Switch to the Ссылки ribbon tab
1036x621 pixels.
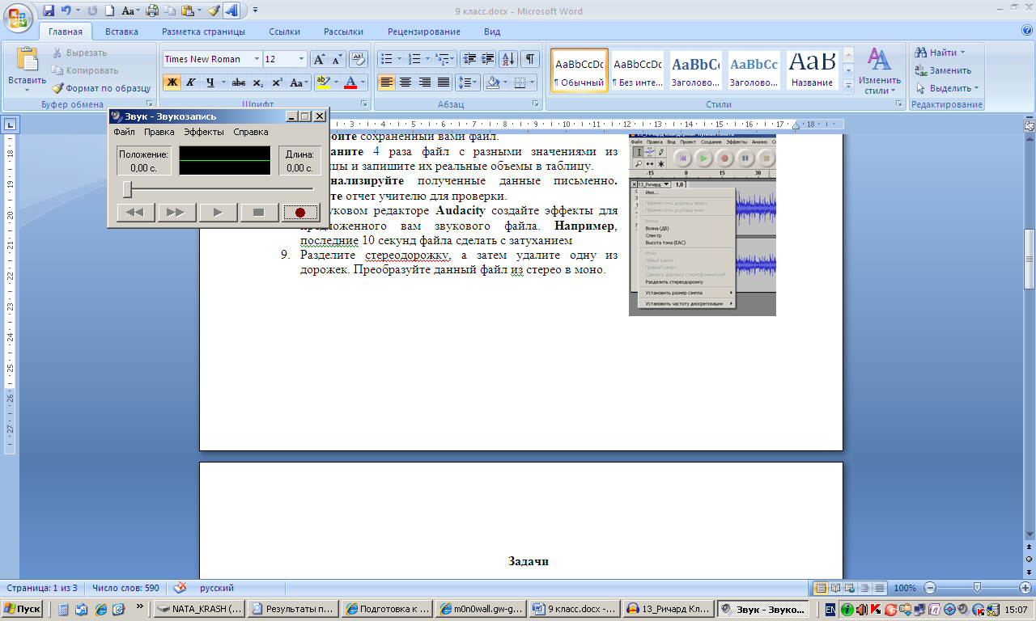pyautogui.click(x=284, y=32)
